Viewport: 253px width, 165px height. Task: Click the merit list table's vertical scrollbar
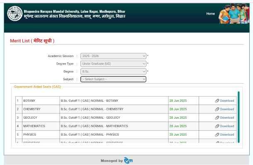(238, 117)
